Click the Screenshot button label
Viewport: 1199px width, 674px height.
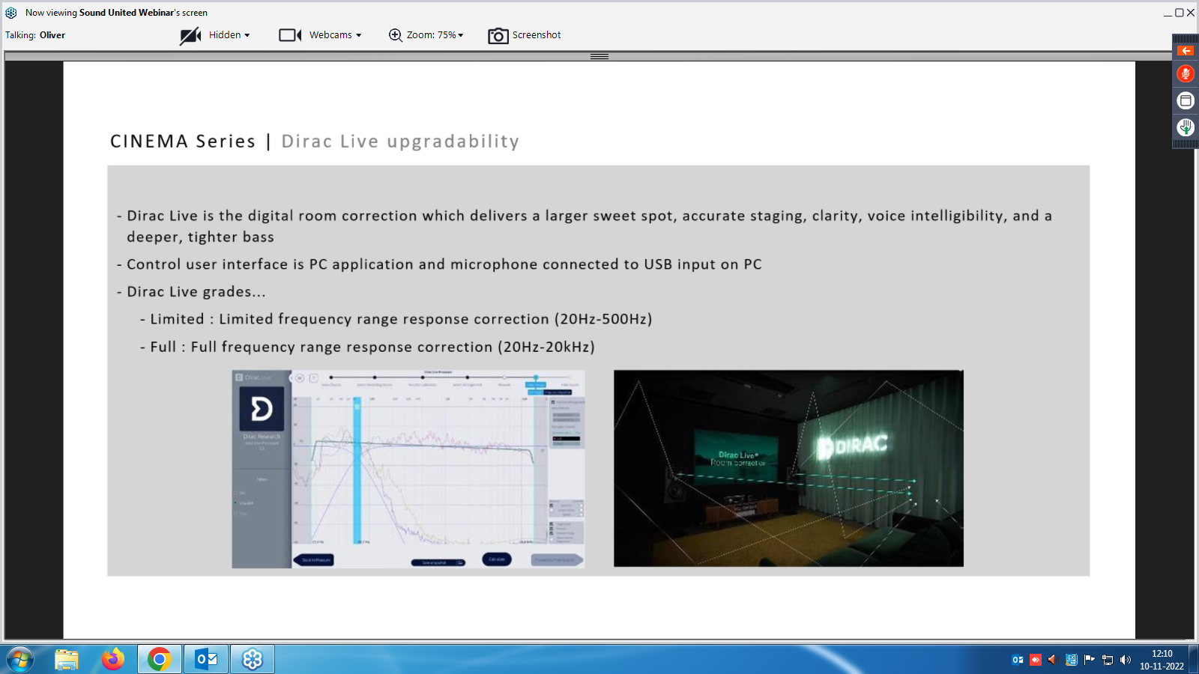[x=537, y=35]
